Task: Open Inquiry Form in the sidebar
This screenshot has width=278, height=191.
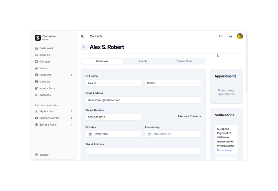Action: 47,88
